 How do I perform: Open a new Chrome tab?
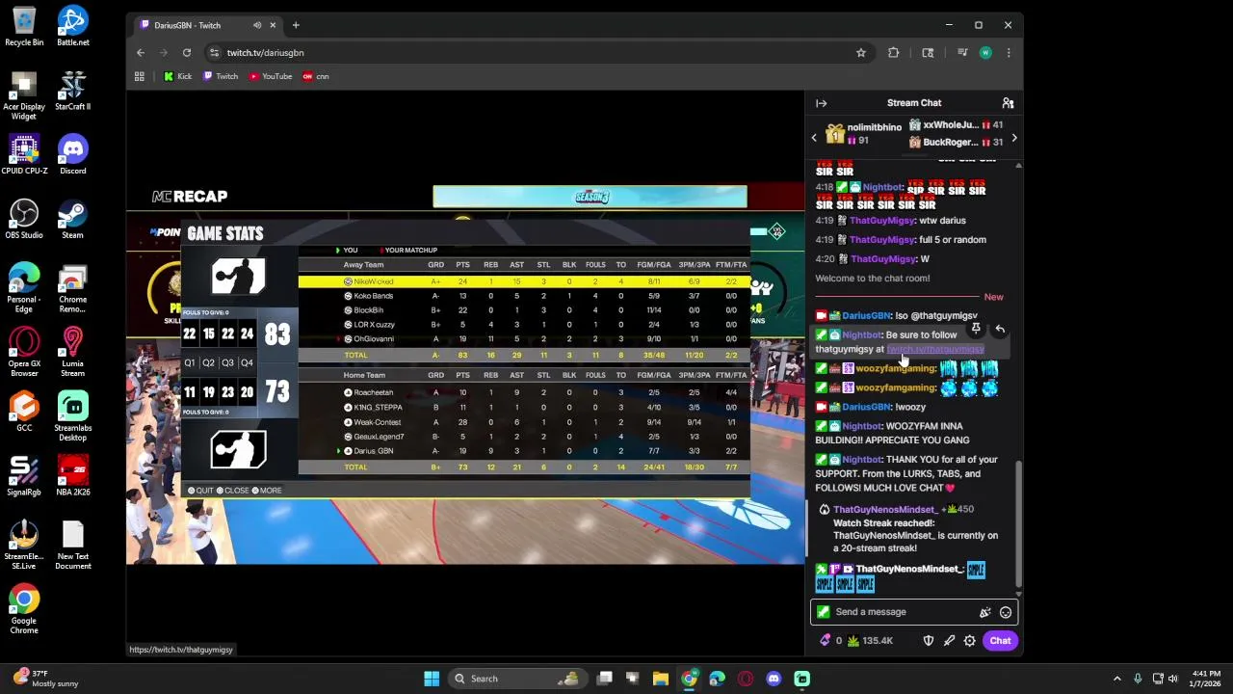tap(296, 25)
